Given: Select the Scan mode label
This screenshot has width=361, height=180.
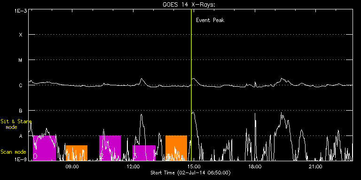Looking at the screenshot, I should [13, 152].
